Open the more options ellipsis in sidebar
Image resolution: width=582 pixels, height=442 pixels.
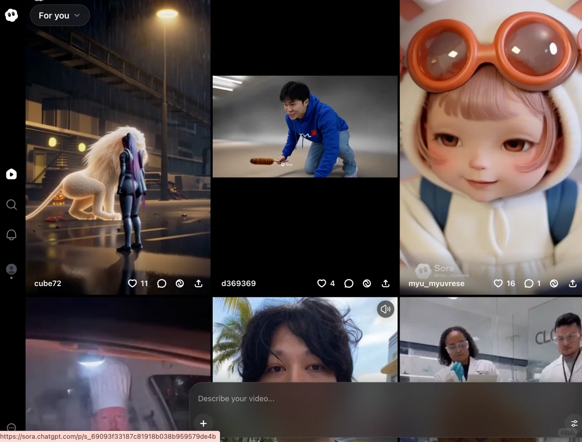[11, 428]
